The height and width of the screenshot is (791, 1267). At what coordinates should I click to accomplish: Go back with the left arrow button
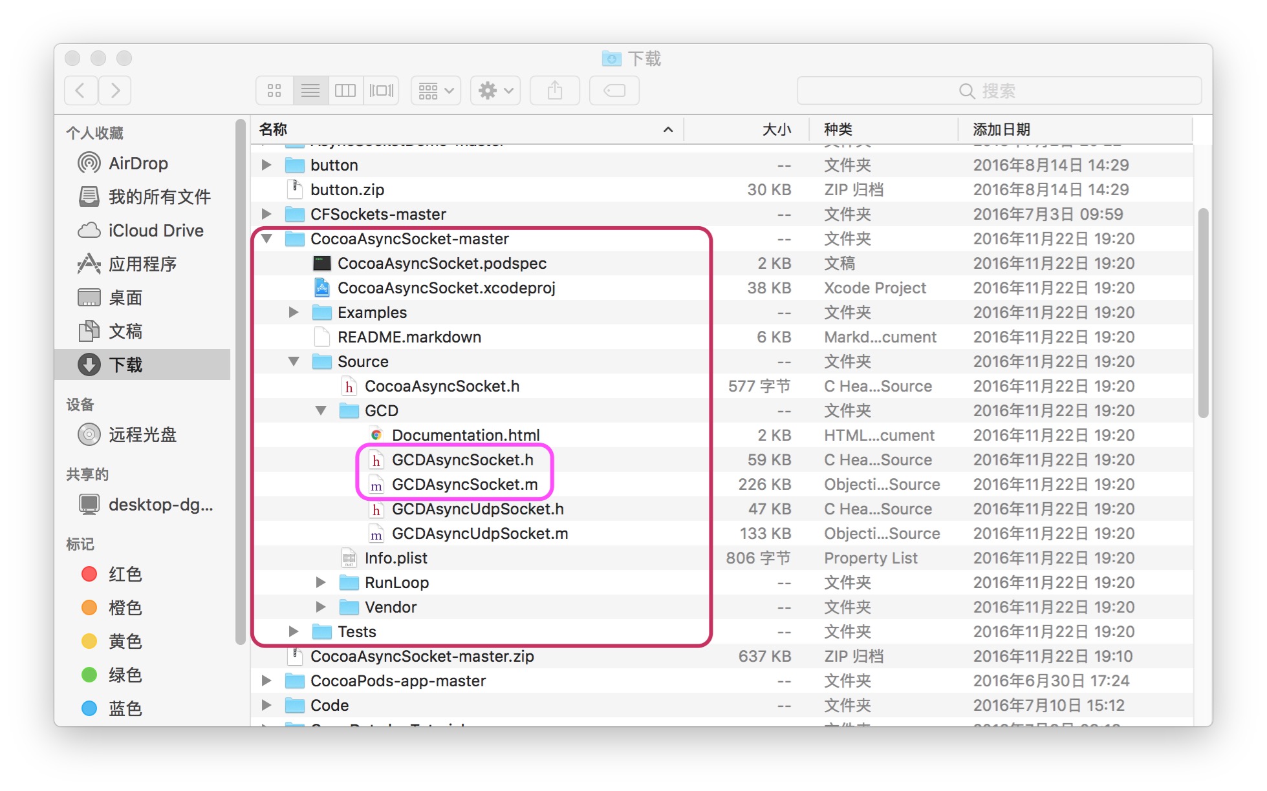[81, 90]
